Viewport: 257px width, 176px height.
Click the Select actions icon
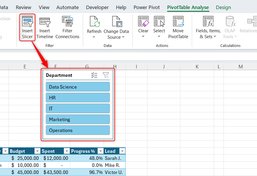pos(159,21)
